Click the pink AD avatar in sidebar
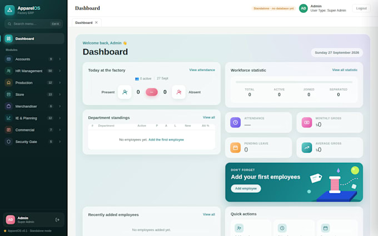378x236 pixels. tap(11, 220)
